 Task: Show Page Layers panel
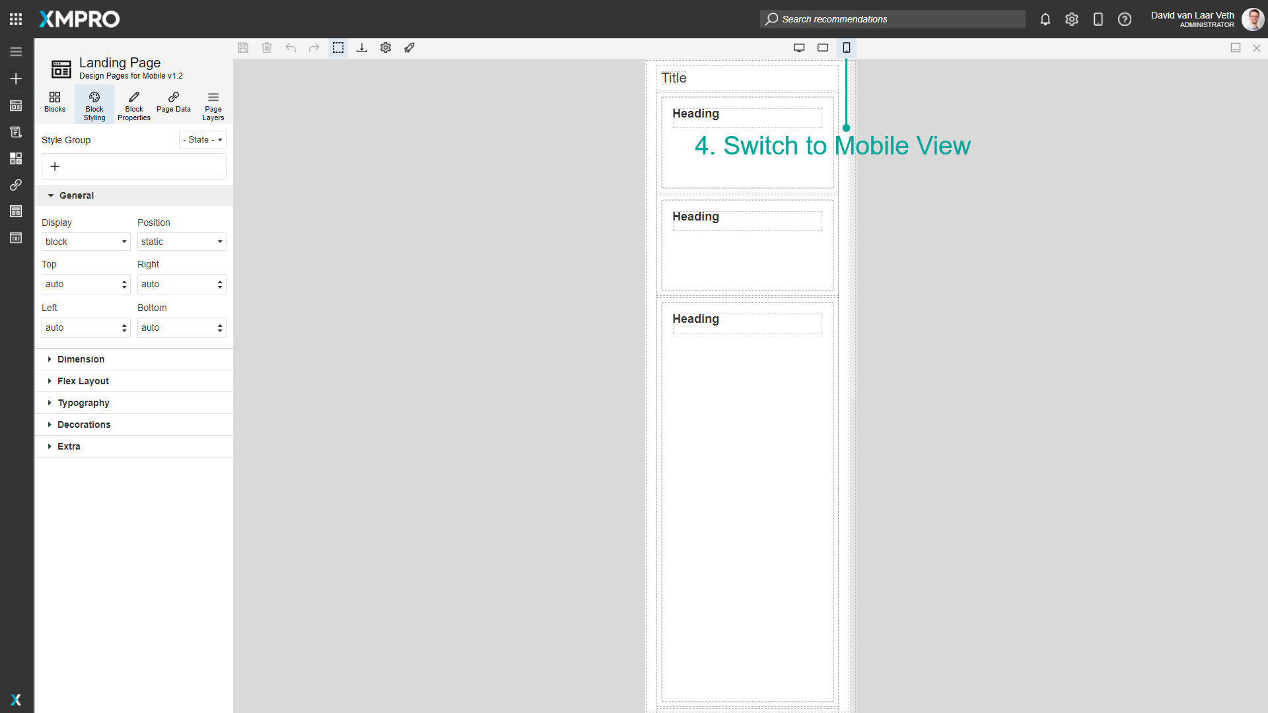[213, 104]
